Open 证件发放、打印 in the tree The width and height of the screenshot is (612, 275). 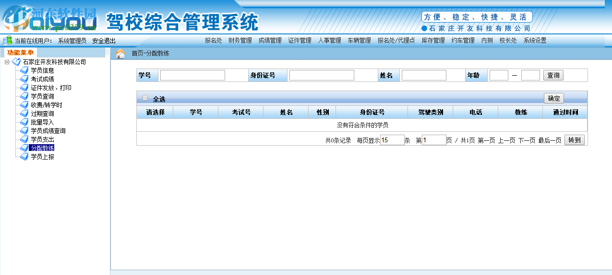click(x=51, y=88)
